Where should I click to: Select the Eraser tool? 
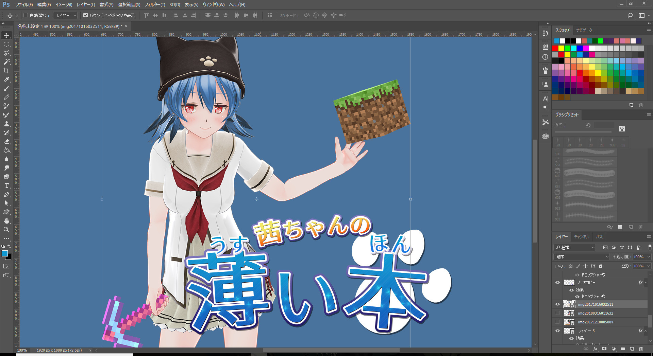(x=6, y=141)
